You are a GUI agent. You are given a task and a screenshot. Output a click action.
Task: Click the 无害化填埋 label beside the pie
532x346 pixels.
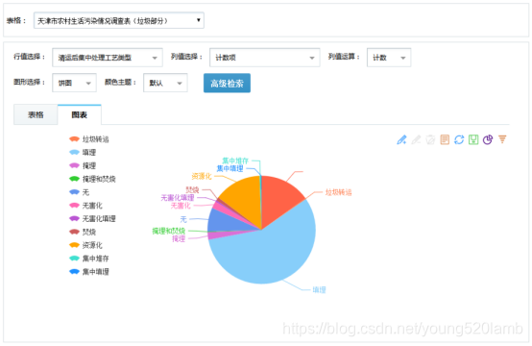(178, 198)
